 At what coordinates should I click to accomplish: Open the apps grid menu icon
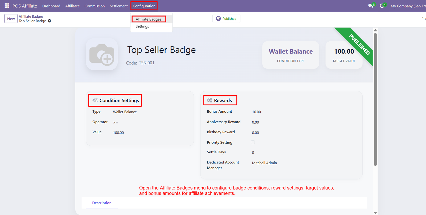(7, 6)
